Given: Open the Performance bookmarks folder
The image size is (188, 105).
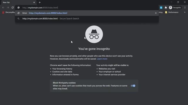Looking at the screenshot, I should (172, 12).
